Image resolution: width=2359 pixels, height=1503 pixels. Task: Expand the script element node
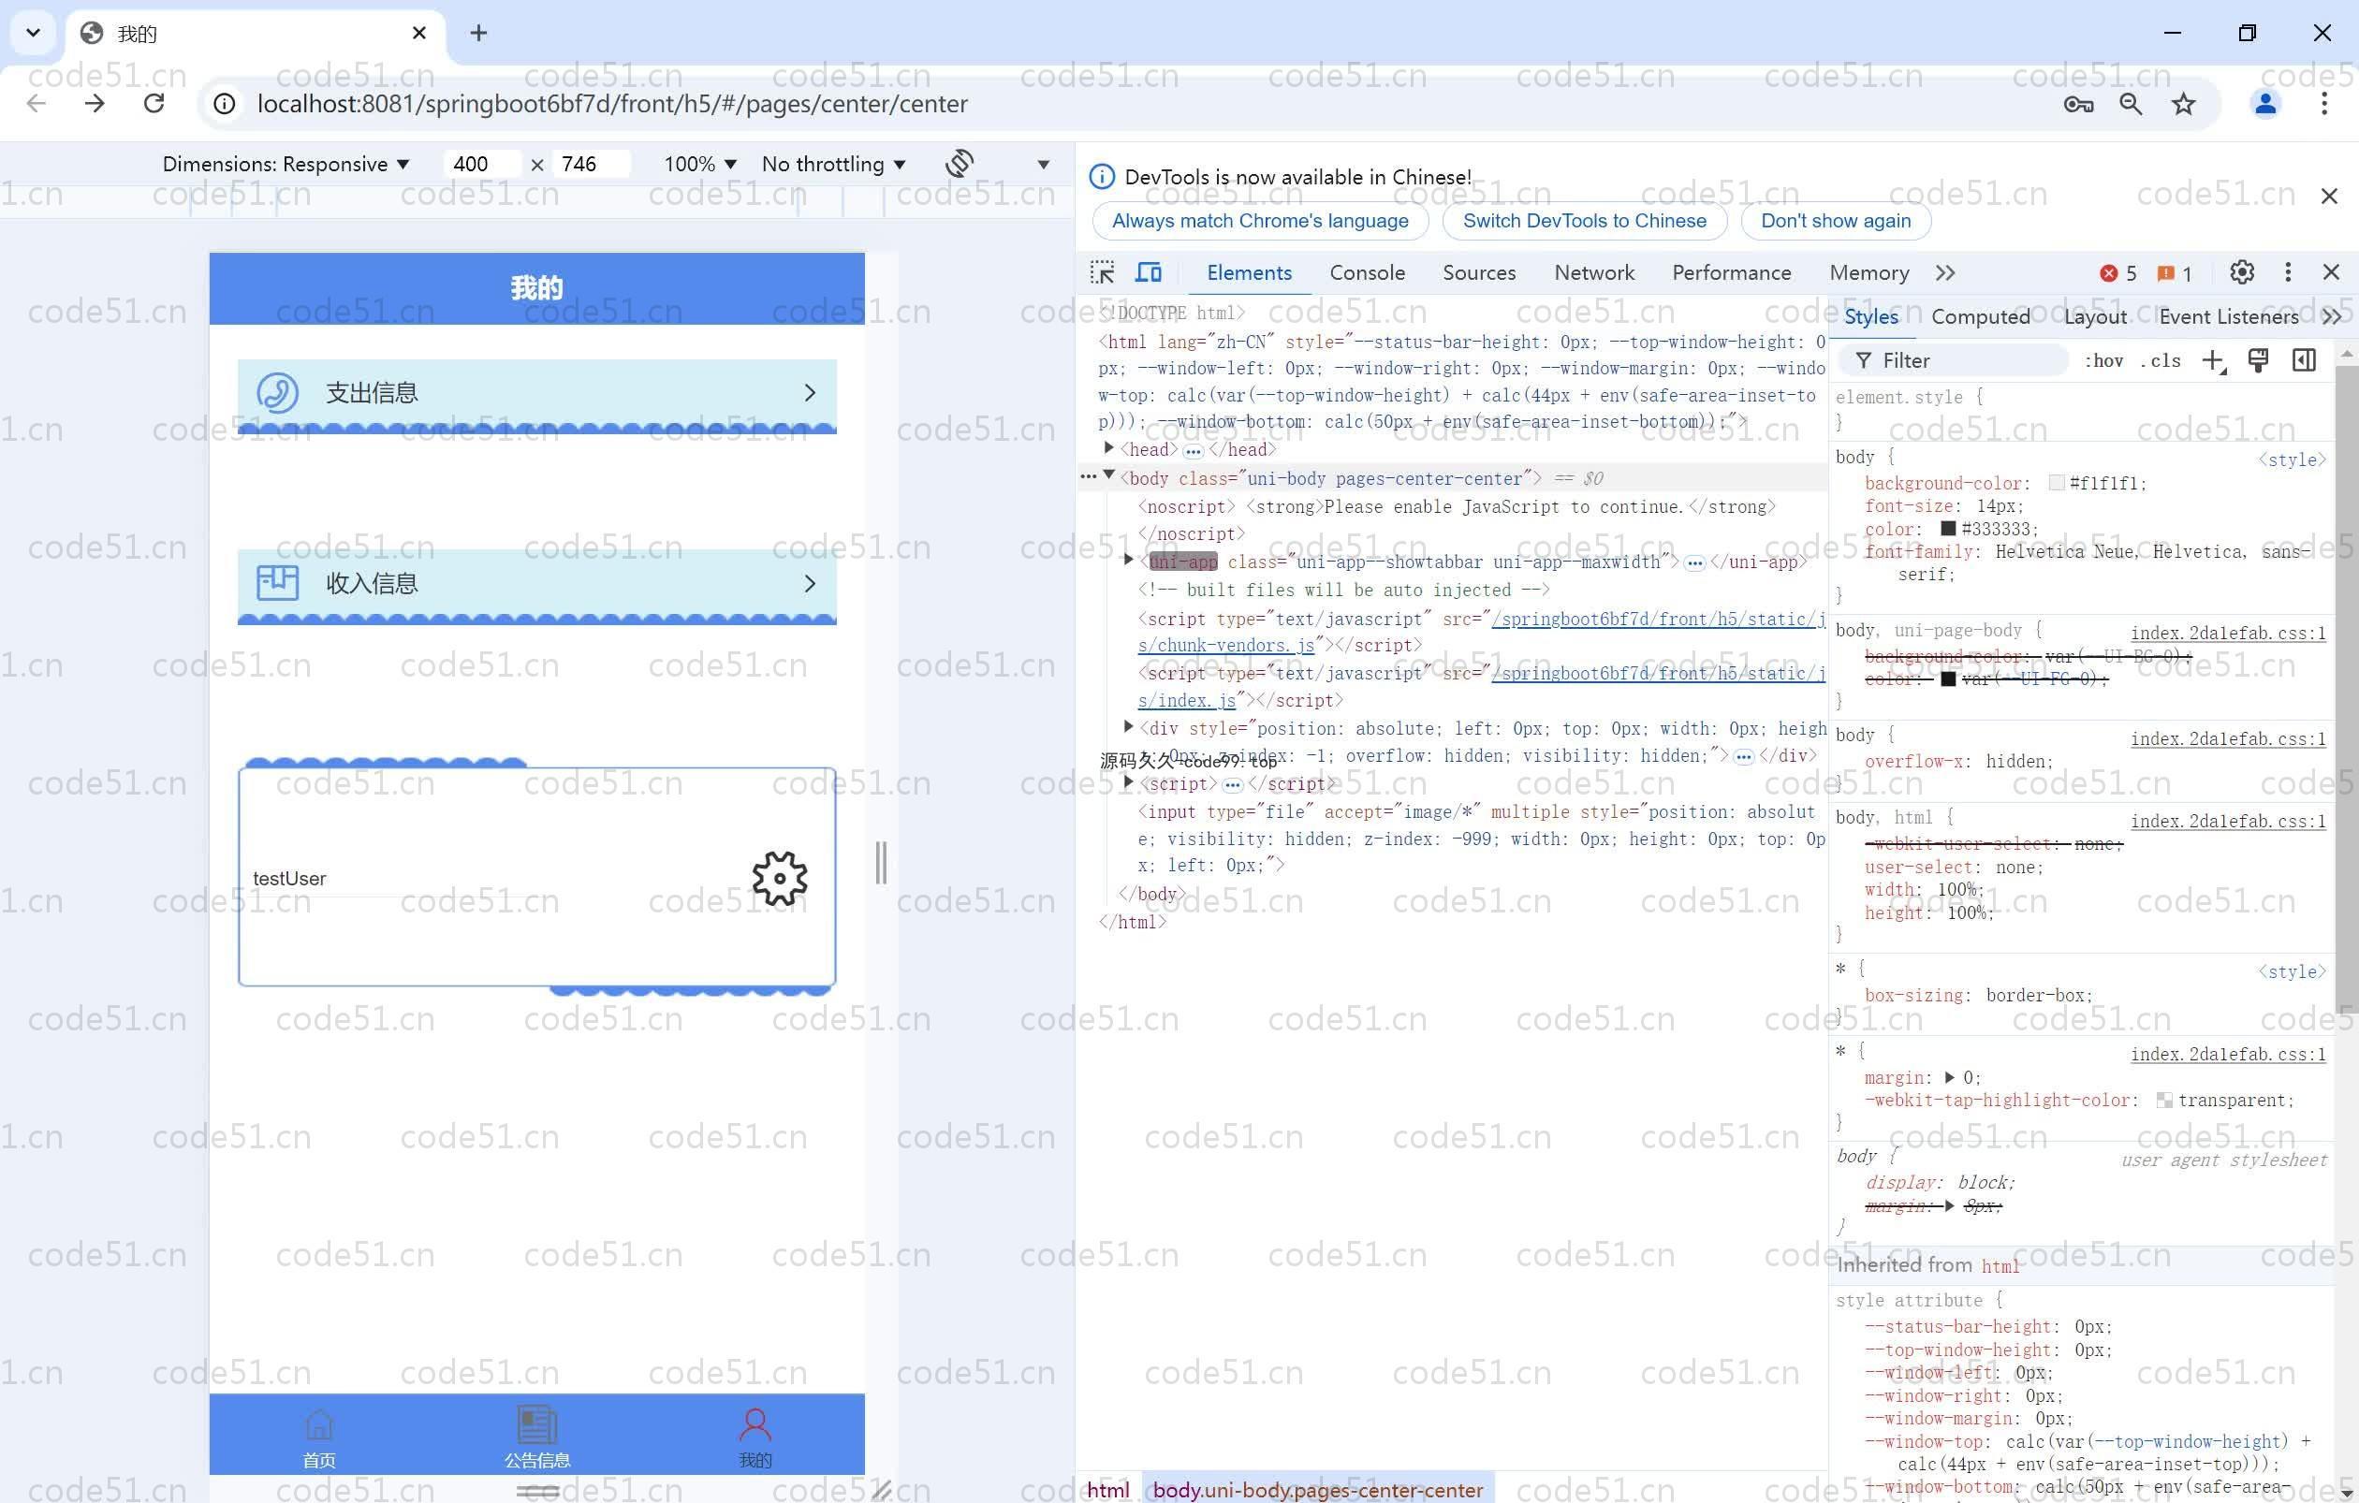(1128, 781)
